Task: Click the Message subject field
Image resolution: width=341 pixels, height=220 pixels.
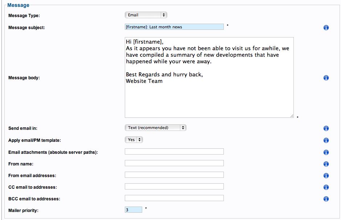Action: tap(174, 27)
